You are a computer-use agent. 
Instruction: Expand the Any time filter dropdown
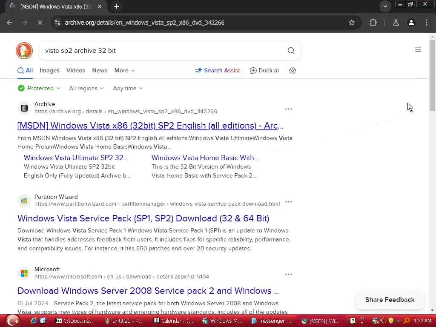tap(128, 89)
